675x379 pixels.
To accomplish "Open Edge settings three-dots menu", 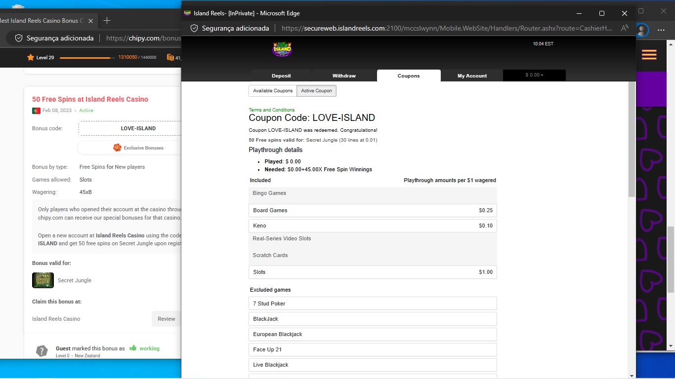I will (x=661, y=30).
